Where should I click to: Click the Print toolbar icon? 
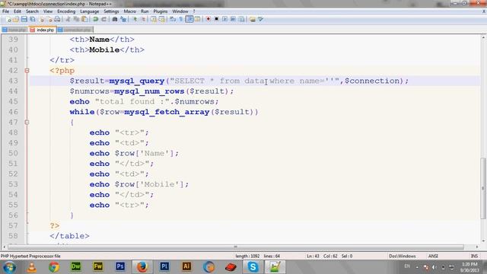(x=57, y=19)
